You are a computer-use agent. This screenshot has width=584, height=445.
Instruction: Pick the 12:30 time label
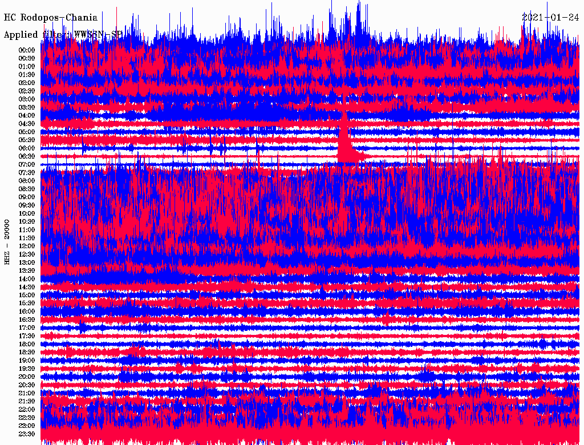(x=26, y=254)
